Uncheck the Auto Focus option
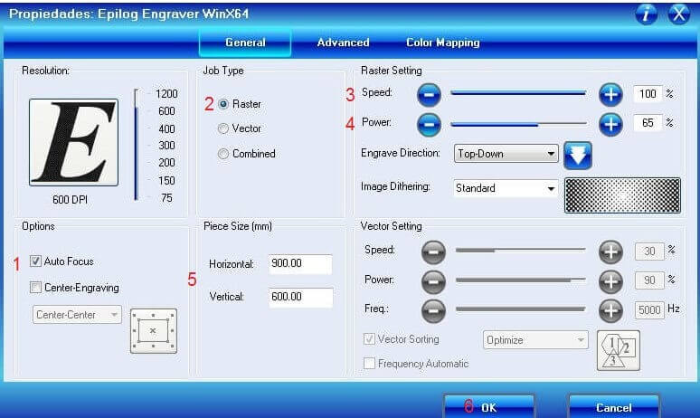This screenshot has width=700, height=418. click(35, 261)
